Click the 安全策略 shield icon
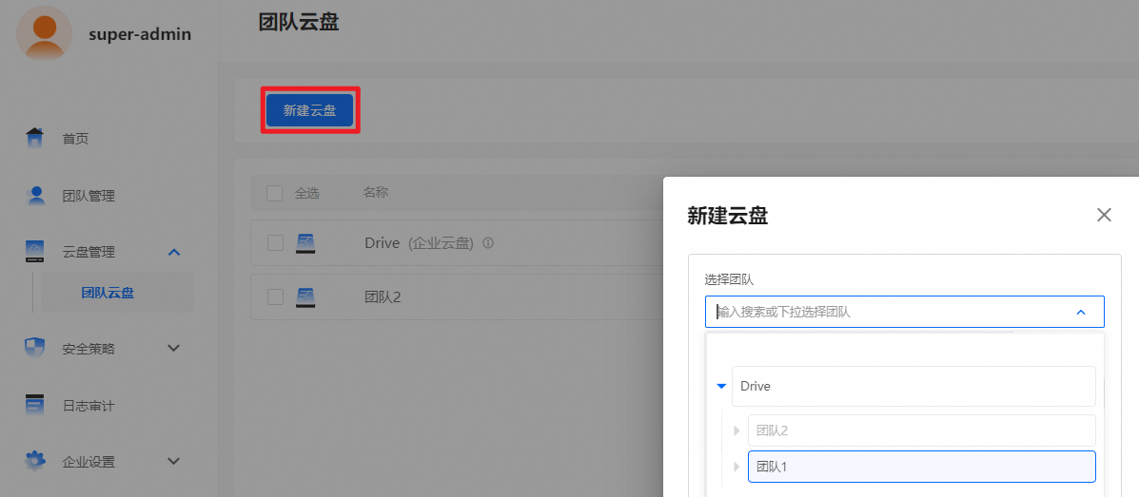The height and width of the screenshot is (497, 1139). (x=35, y=348)
